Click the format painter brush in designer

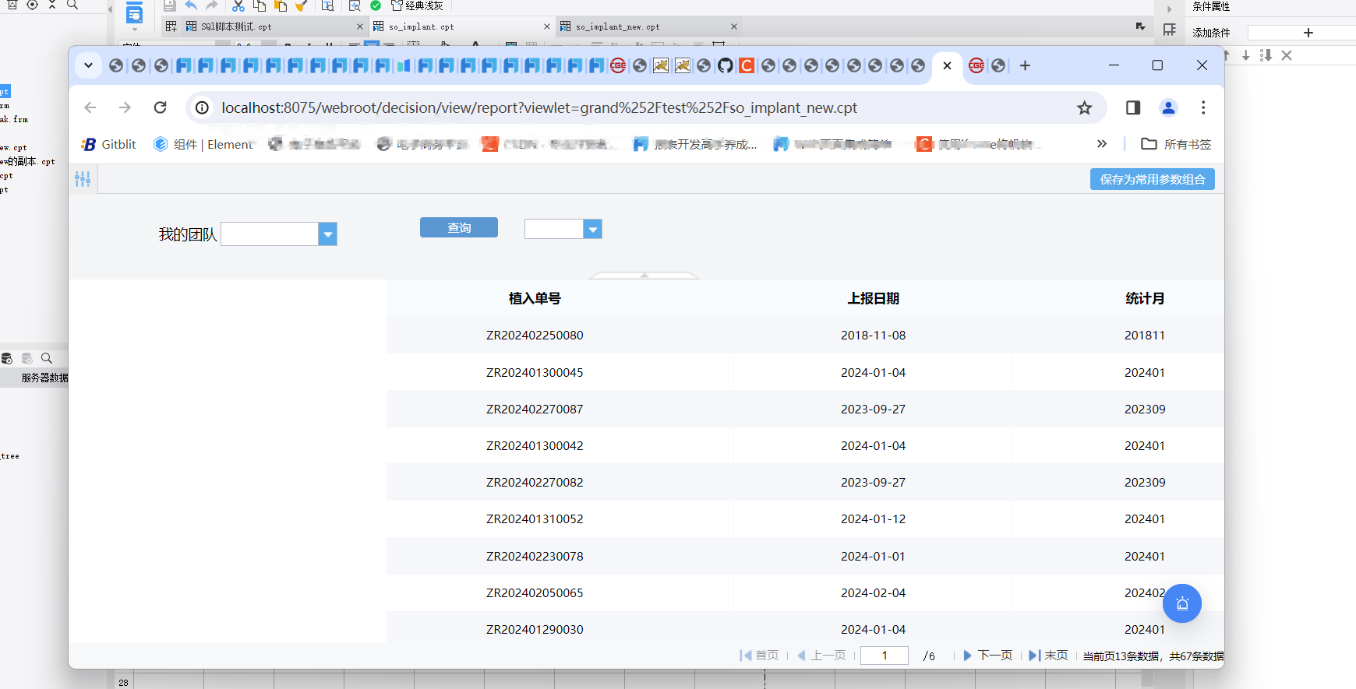coord(302,5)
